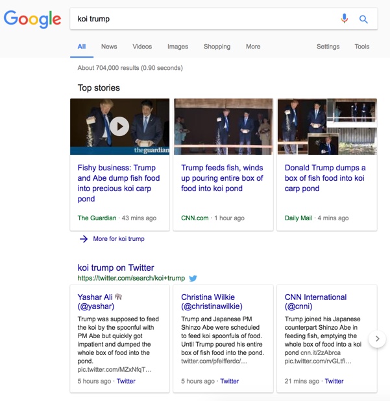Open CNN International (@cnni) profile link
This screenshot has width=390, height=401.
pyautogui.click(x=315, y=301)
